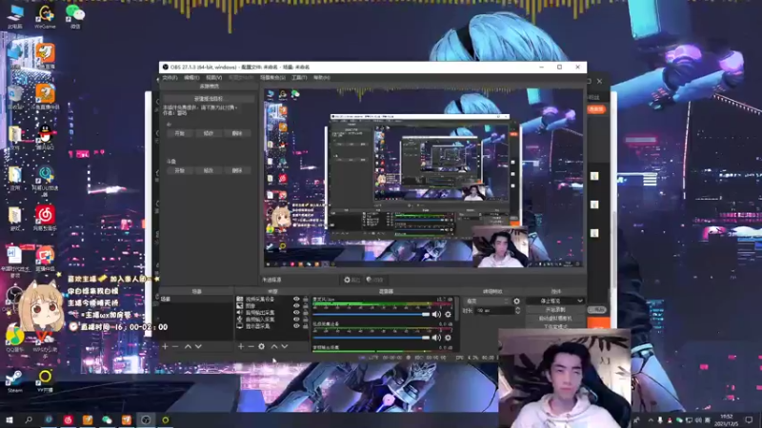
Task: Click 开始 for 斗鱼 stream target
Action: coord(179,171)
